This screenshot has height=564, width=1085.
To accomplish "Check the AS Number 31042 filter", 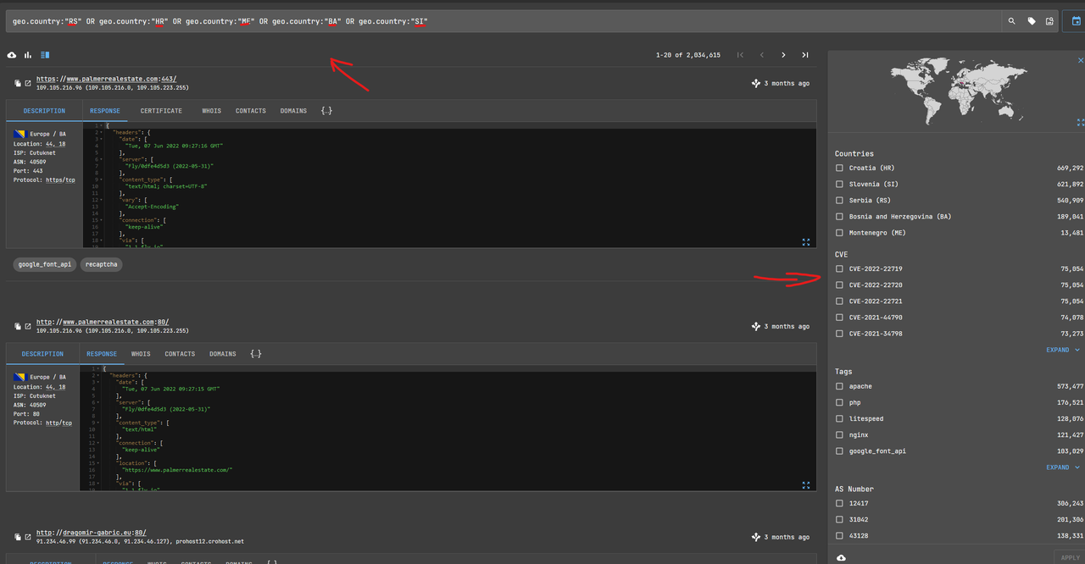I will [839, 519].
